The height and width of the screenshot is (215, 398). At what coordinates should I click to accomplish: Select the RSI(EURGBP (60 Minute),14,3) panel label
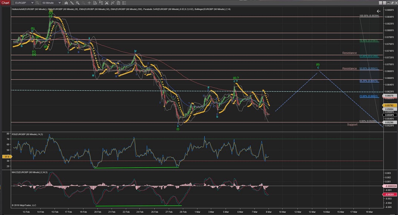27,134
